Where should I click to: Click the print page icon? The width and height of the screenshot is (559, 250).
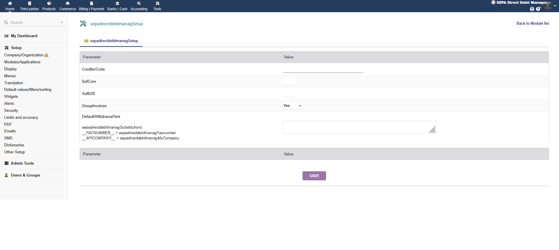(x=532, y=9)
